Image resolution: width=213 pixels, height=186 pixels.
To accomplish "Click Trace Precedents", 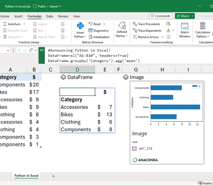I will [146, 24].
